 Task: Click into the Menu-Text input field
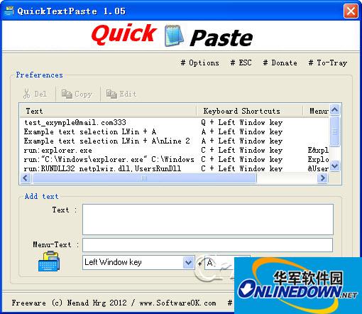click(x=207, y=245)
